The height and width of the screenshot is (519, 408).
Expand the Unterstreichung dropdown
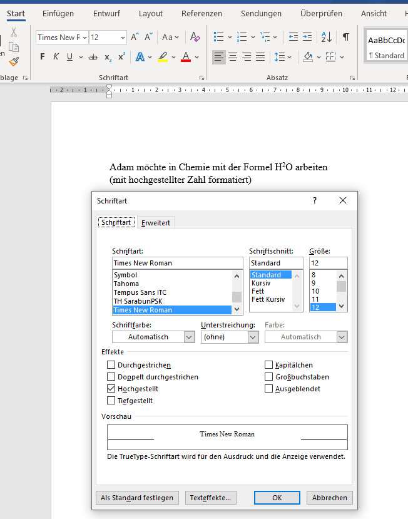[253, 337]
